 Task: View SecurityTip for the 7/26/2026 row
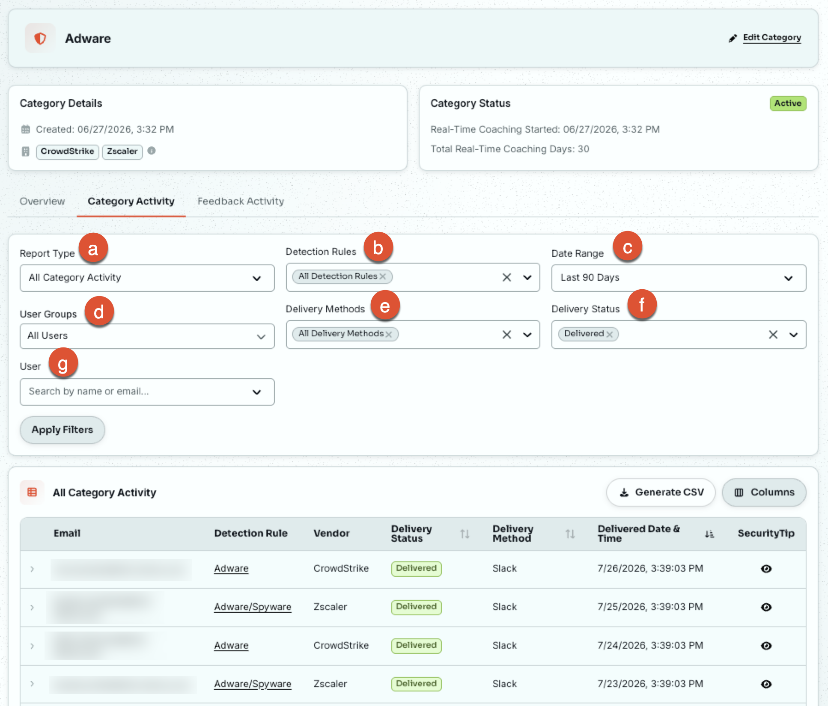click(x=766, y=569)
